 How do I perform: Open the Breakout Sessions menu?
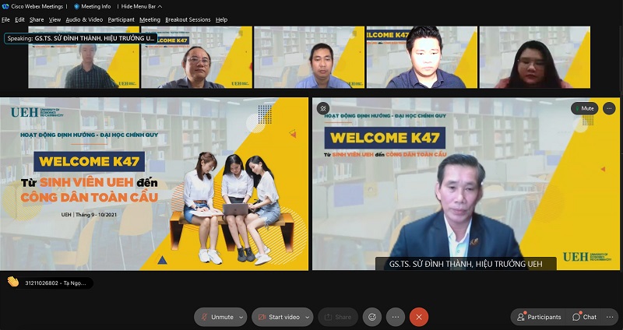188,19
